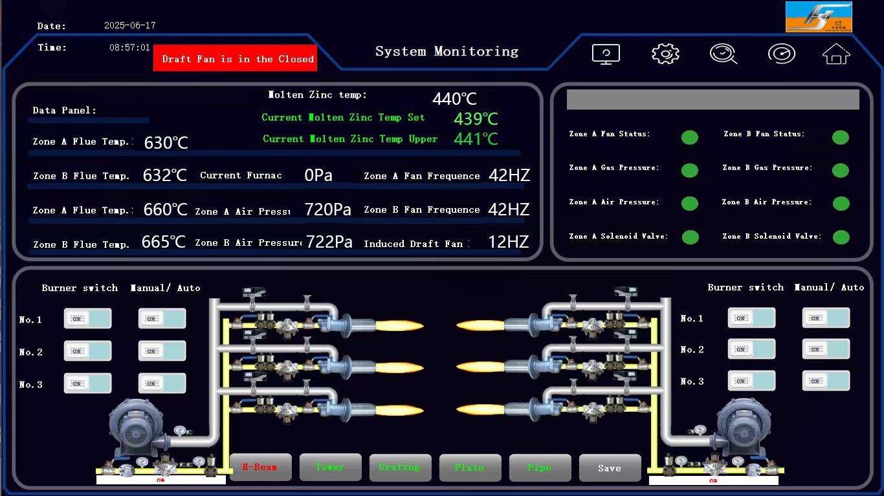Select the Tower preset
Image resolution: width=884 pixels, height=496 pixels.
point(330,467)
